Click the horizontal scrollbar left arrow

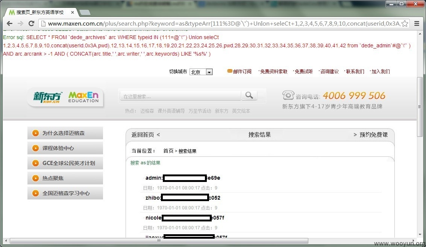[x=6, y=241]
